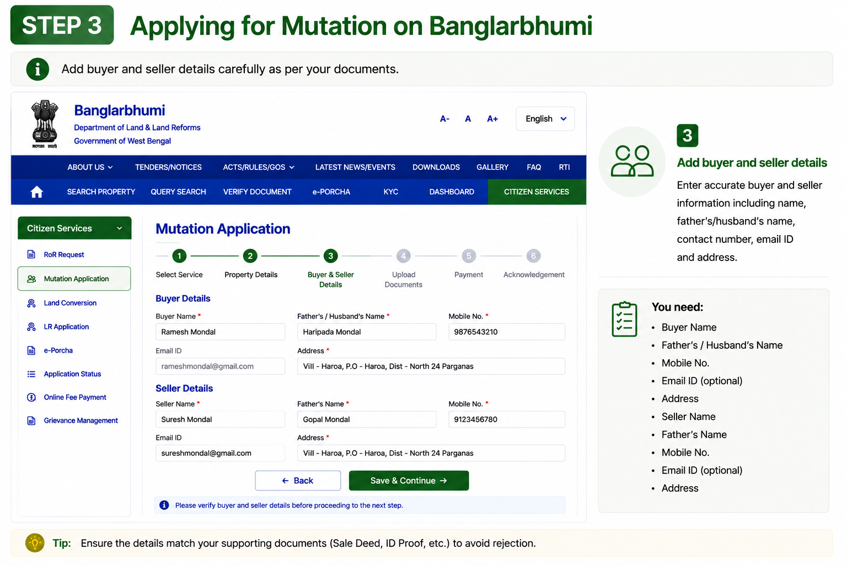
Task: Click step 6 Acknowledgement circle
Action: [x=533, y=256]
